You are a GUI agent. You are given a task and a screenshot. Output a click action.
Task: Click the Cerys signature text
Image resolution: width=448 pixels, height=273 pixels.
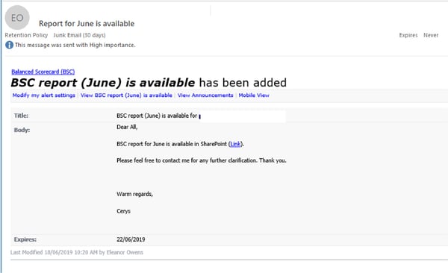[x=123, y=211]
